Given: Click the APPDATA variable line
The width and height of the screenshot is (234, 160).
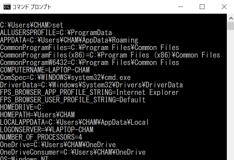Looking at the screenshot, I should (x=69, y=40).
